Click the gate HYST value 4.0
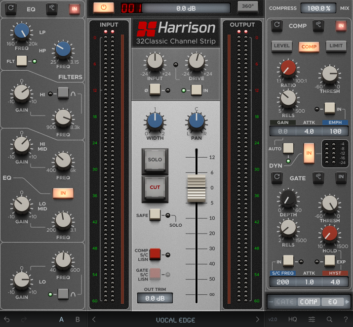353x327 pixels. click(x=335, y=282)
